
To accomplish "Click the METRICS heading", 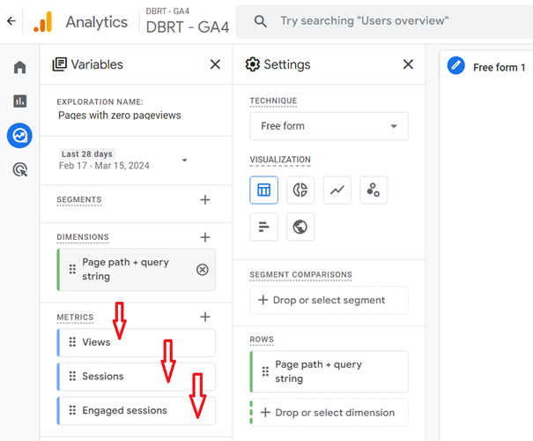I will point(75,318).
